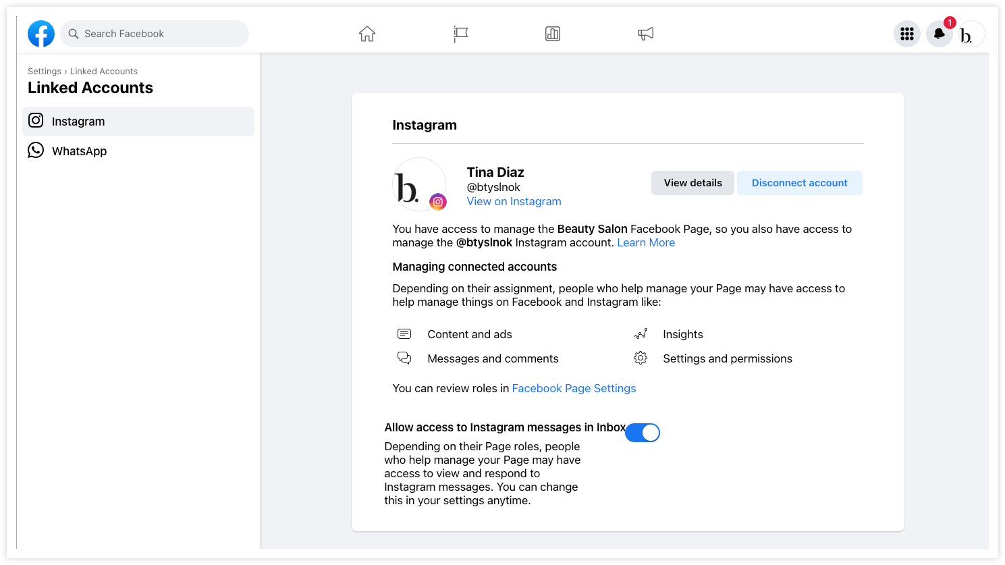Screen dimensions: 1005x565
Task: Disable Instagram messages in Inbox toggle
Action: point(643,433)
